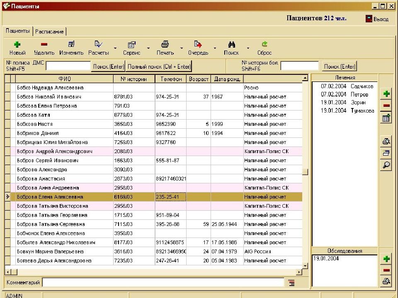
Task: Switch to the Пациенты tab
Action: click(x=18, y=31)
